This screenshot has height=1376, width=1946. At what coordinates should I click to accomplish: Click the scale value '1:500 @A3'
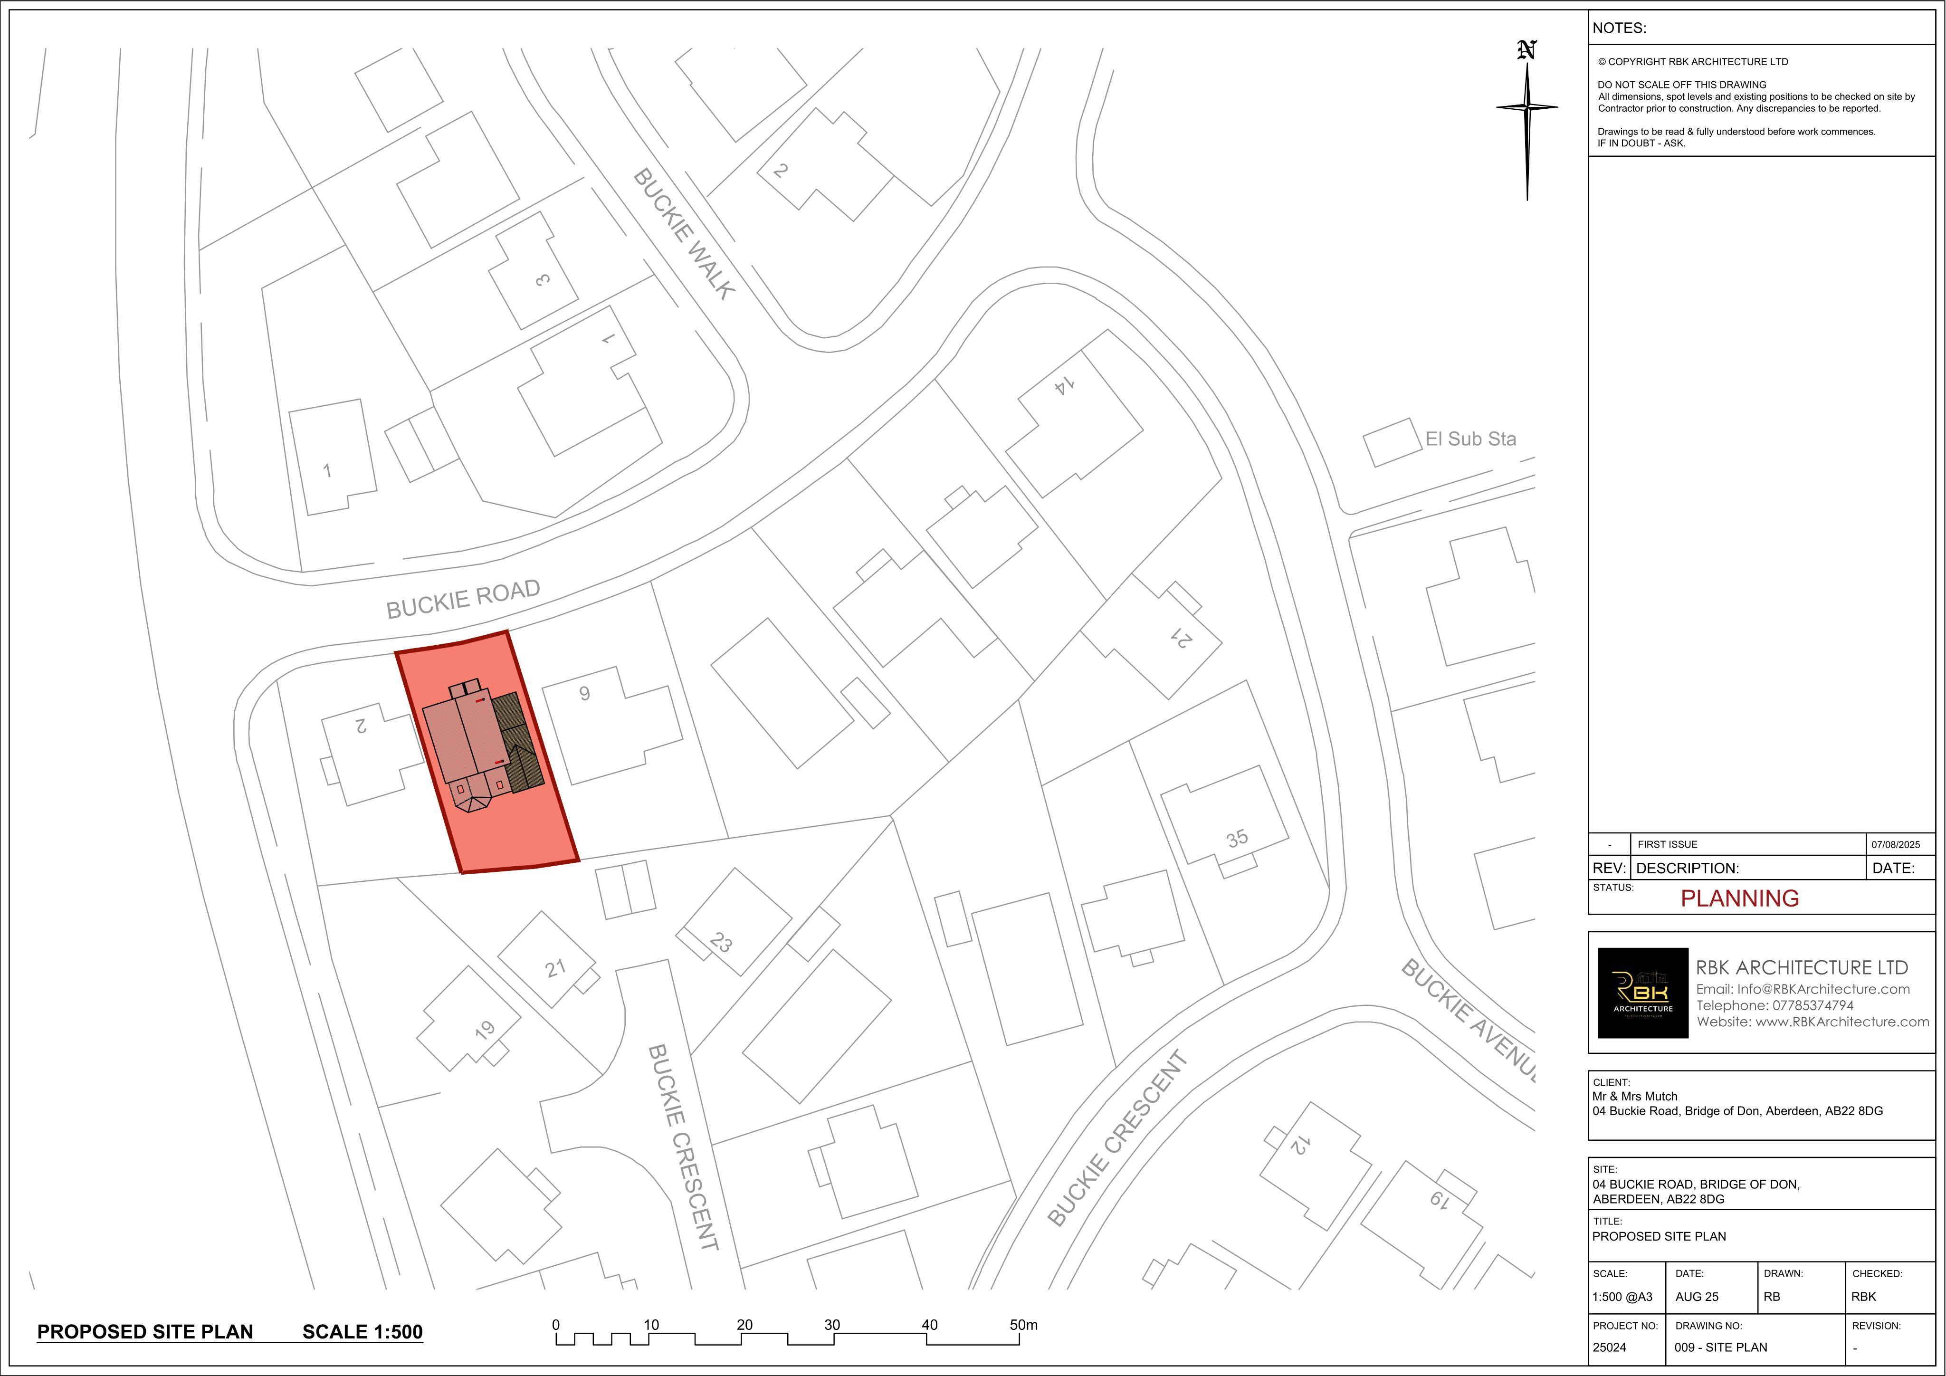click(1622, 1297)
